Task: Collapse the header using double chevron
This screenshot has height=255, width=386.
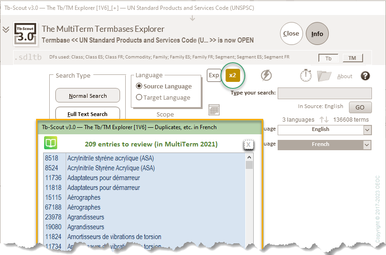Action: coord(6,29)
